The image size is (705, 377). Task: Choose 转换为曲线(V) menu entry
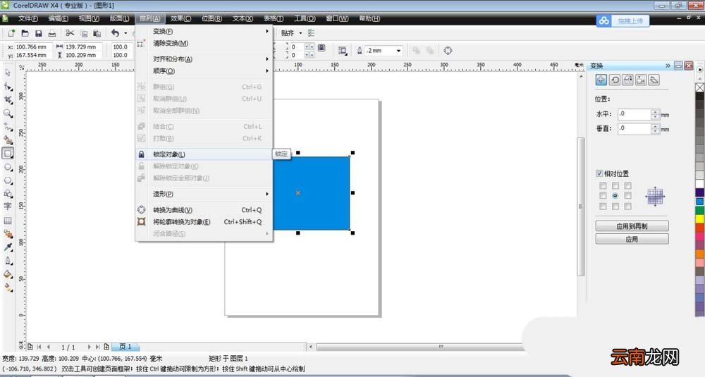coord(204,210)
